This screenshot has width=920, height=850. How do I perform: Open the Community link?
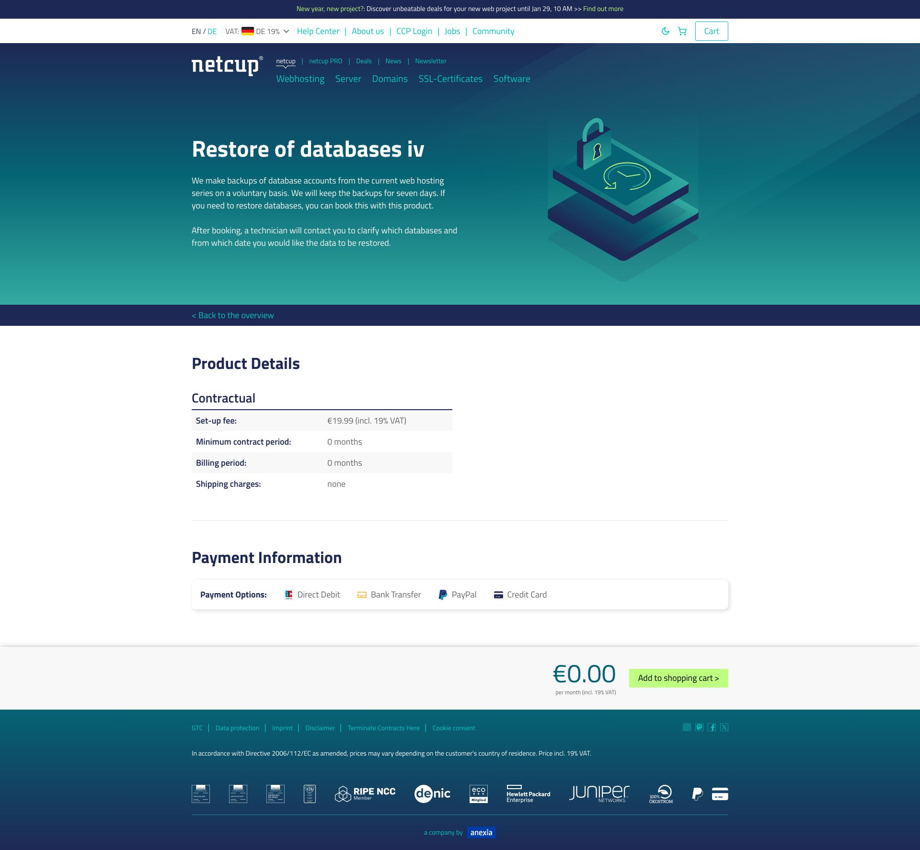point(493,31)
